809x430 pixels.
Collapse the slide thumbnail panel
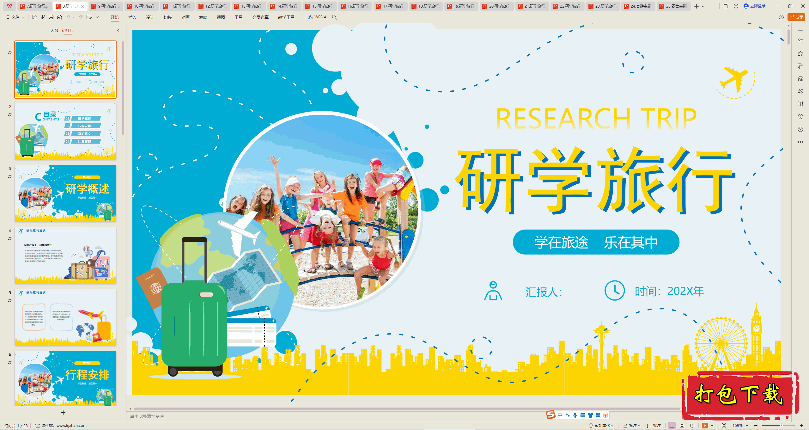118,31
